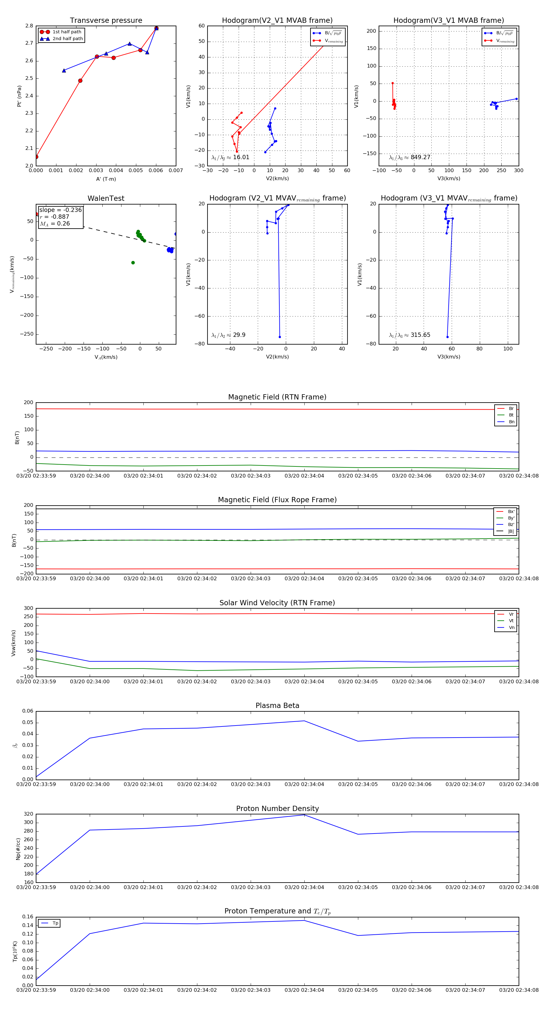The image size is (555, 1018).
Task: Click the 'slope = -0.236' annotation
Action: pyautogui.click(x=60, y=210)
